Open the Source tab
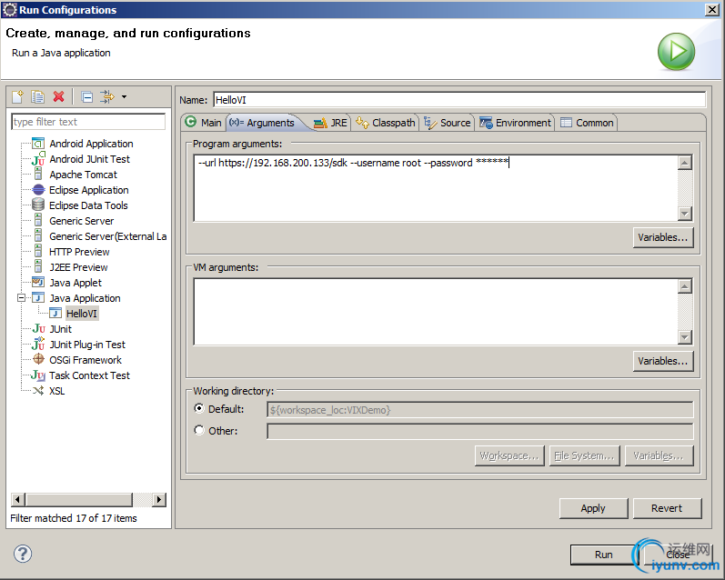The height and width of the screenshot is (580, 725). pos(448,123)
